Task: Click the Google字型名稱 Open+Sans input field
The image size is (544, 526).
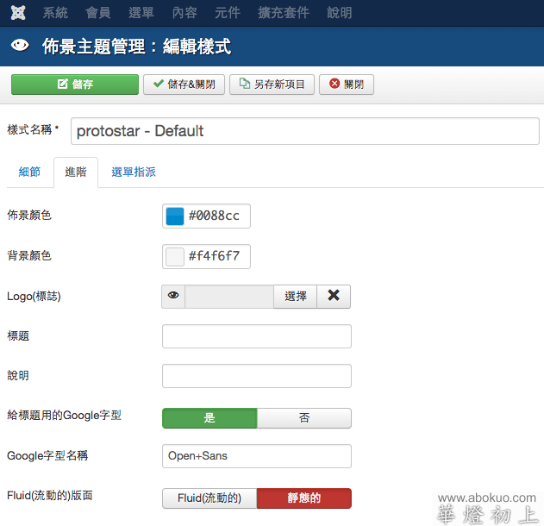Action: coord(257,455)
